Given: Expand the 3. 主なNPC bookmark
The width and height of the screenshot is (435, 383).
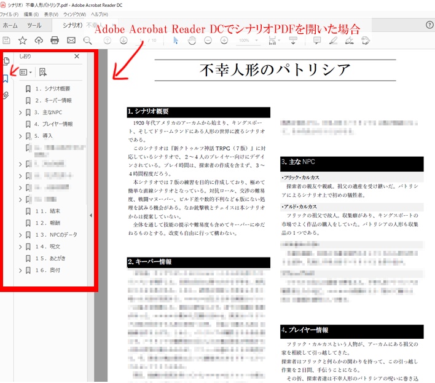Looking at the screenshot, I should (x=20, y=113).
